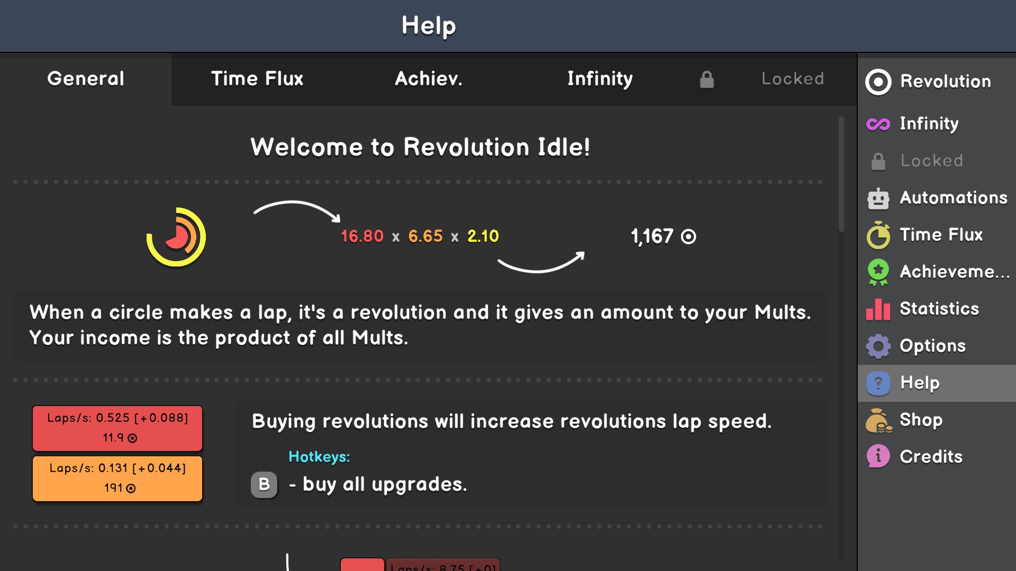Open the Achiev. help tab
Image resolution: width=1016 pixels, height=571 pixels.
click(429, 79)
